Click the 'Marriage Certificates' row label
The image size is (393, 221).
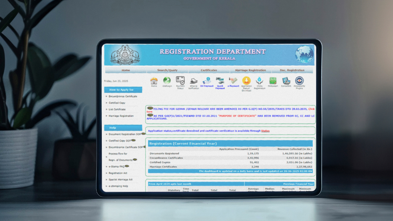click(x=163, y=167)
